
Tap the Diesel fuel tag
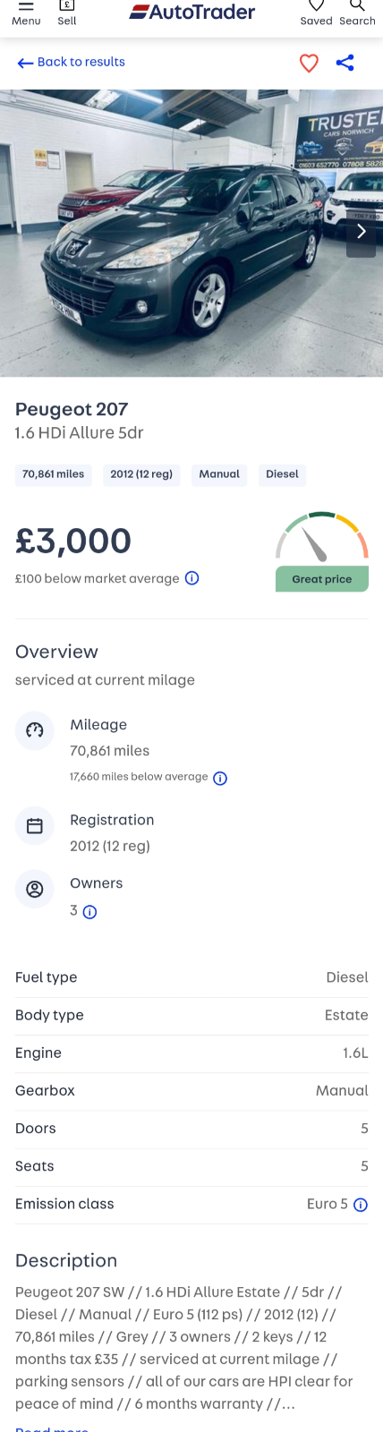tap(282, 474)
